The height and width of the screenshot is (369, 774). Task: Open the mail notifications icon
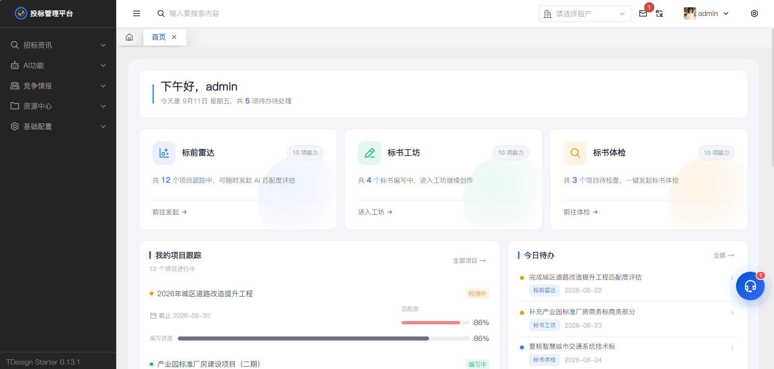coord(643,13)
